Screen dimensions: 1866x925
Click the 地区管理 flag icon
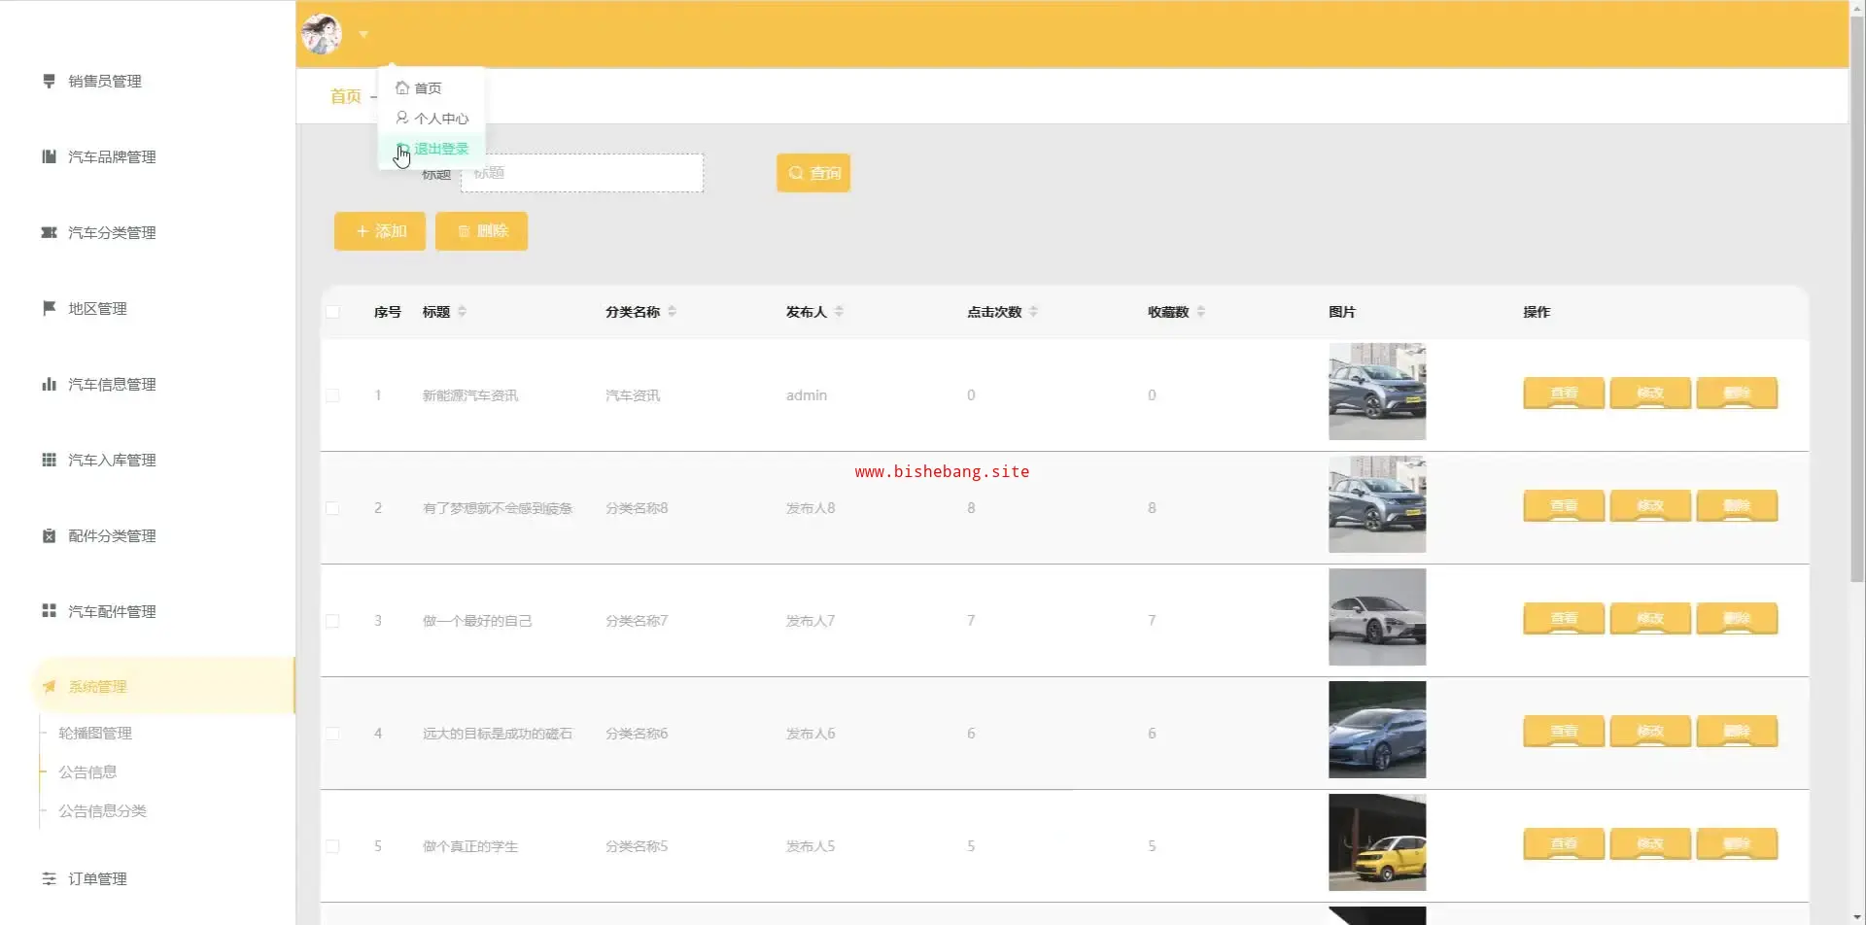click(x=49, y=309)
